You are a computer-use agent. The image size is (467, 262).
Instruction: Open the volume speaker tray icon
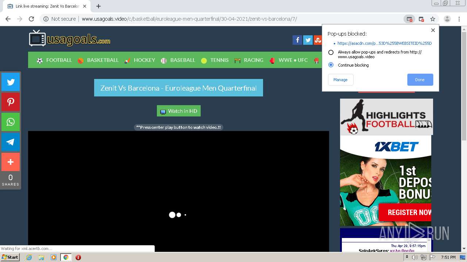click(415, 257)
